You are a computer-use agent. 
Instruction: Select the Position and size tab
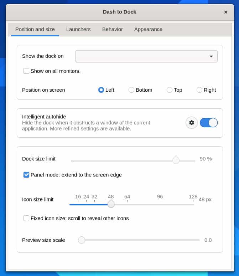35,29
